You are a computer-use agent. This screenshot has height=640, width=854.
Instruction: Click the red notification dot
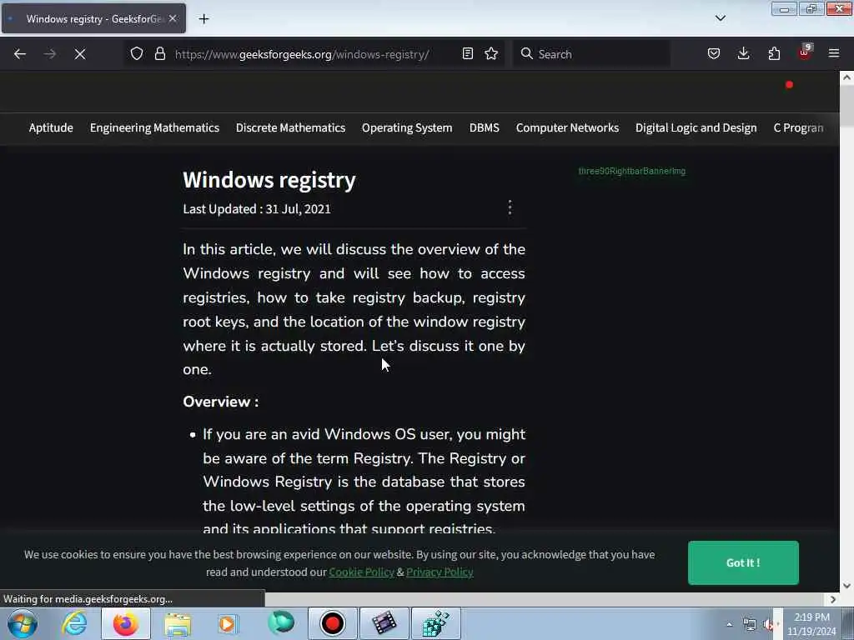[789, 85]
